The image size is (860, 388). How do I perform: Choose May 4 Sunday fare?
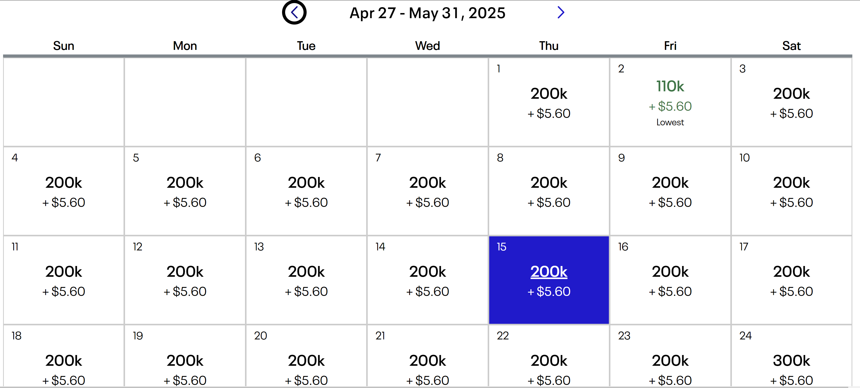coord(63,191)
